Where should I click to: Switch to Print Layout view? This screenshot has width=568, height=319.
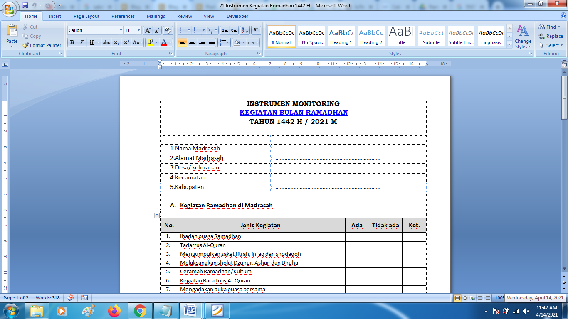coord(457,298)
